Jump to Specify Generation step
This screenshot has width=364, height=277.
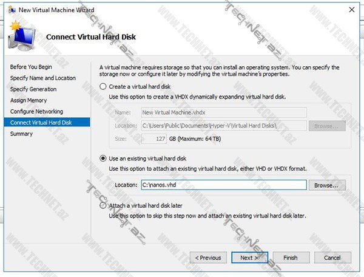(x=33, y=89)
